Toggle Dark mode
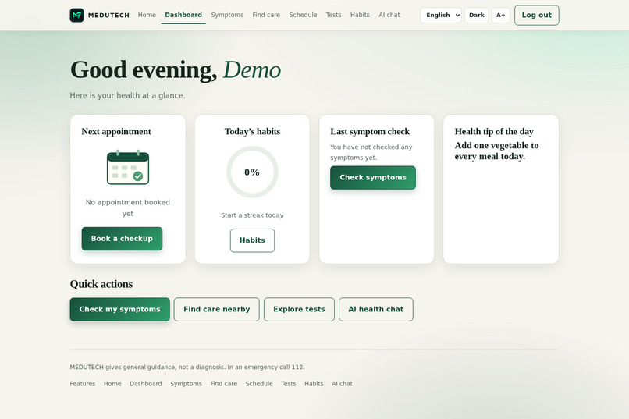629x419 pixels. coord(477,16)
